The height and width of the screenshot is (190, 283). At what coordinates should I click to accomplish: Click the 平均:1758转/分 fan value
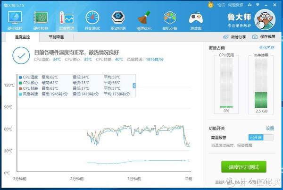(x=117, y=94)
